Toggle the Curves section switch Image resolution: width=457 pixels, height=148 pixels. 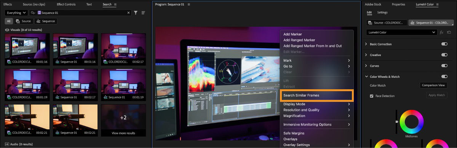pyautogui.click(x=444, y=66)
